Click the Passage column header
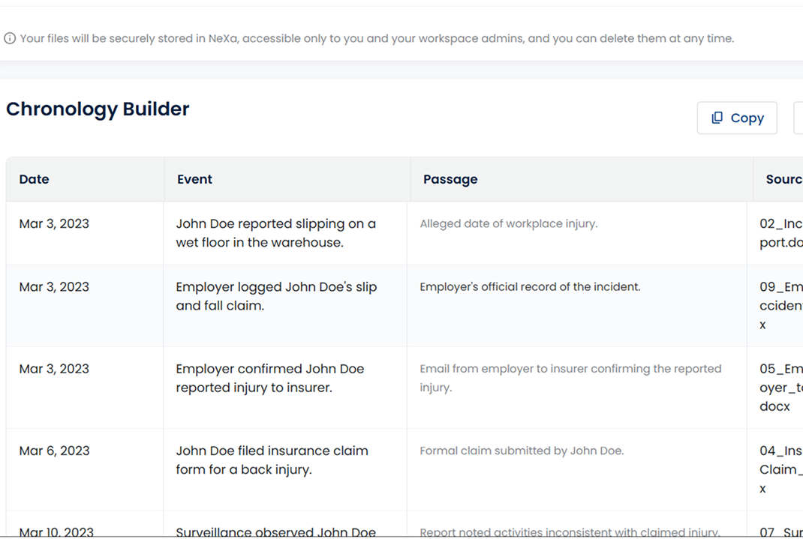Viewport: 803px width, 539px height. click(450, 179)
